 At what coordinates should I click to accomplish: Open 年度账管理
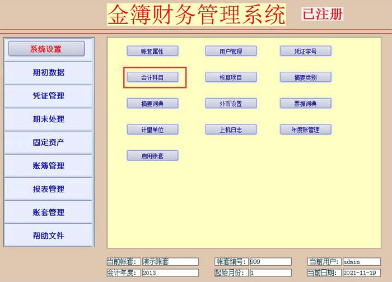[306, 130]
